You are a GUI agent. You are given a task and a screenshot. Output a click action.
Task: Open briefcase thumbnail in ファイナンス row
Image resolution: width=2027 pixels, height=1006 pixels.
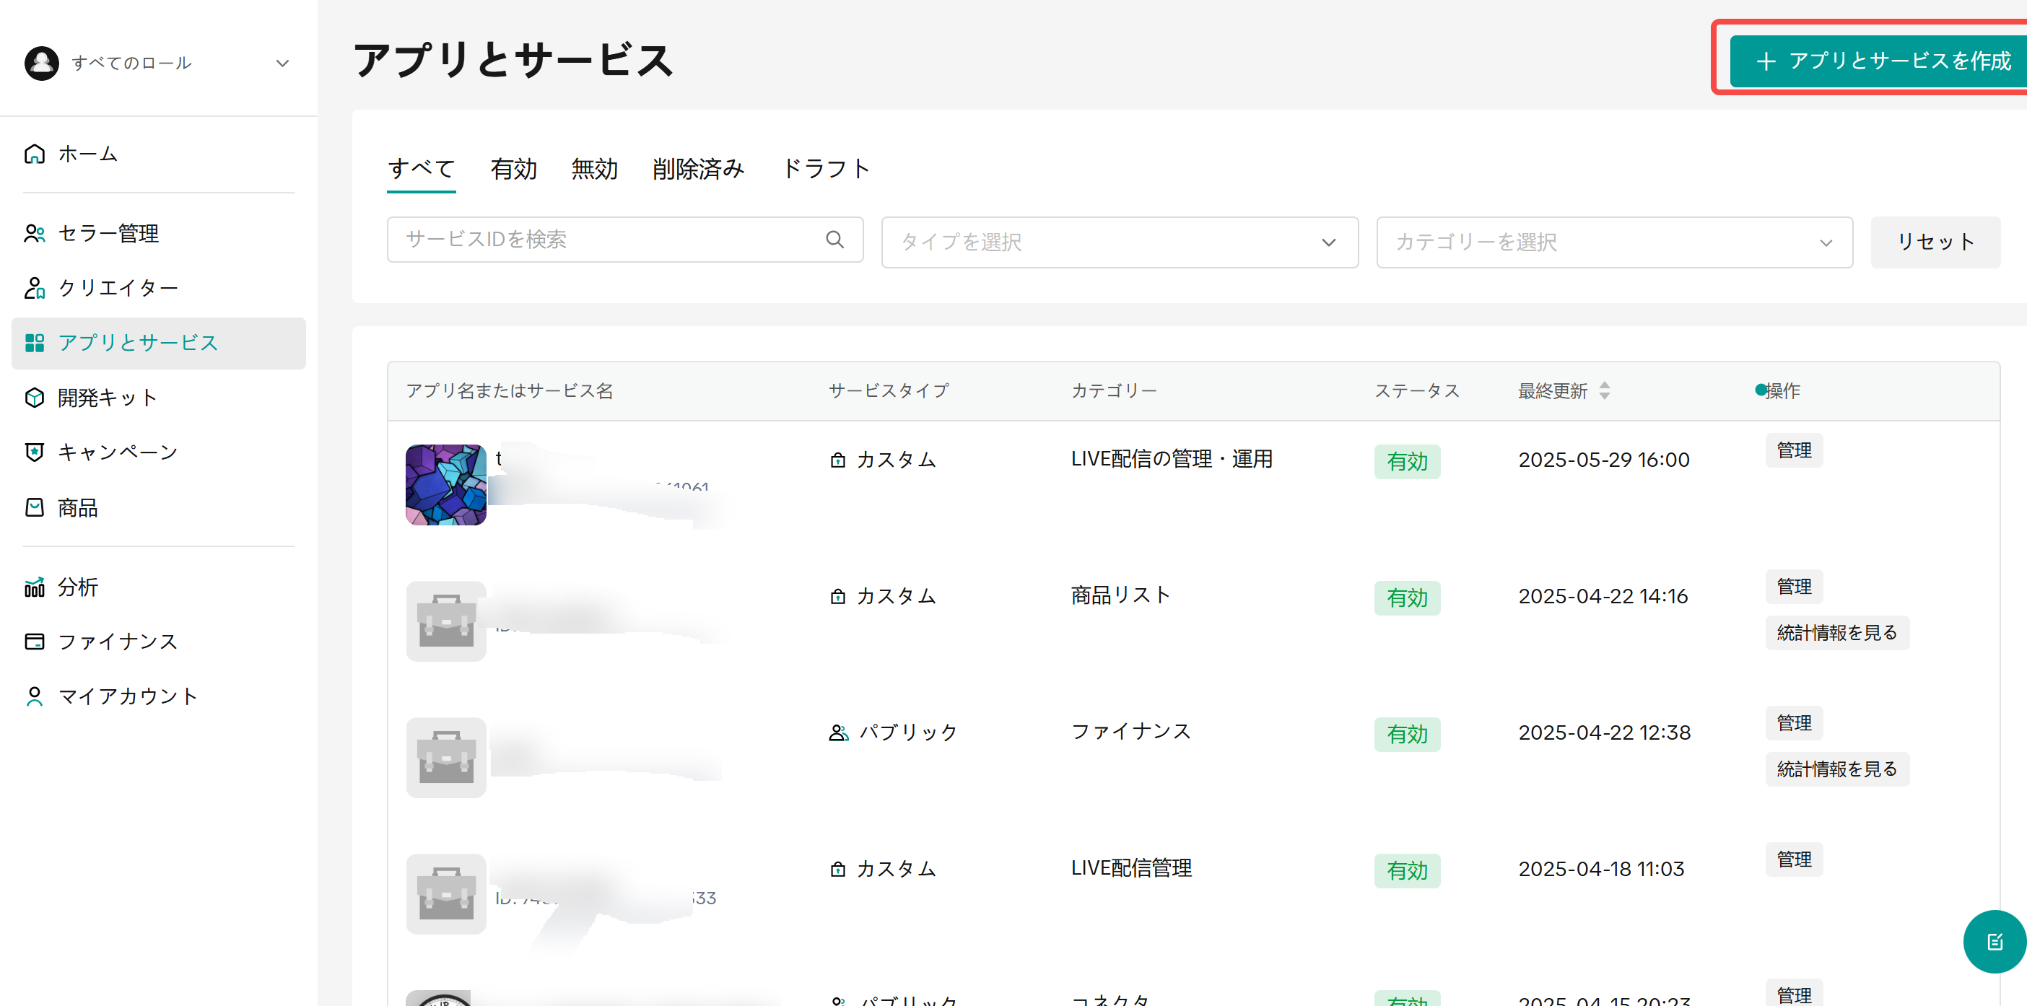point(446,758)
